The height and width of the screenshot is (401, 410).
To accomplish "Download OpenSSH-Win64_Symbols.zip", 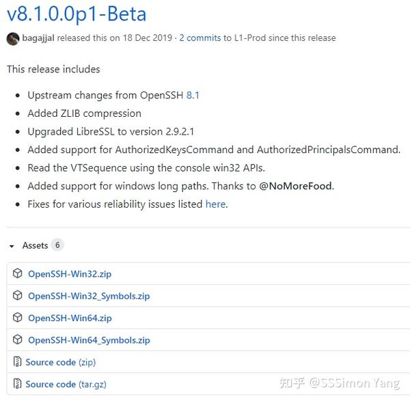I will [x=89, y=340].
